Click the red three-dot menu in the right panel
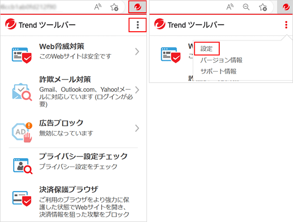The width and height of the screenshot is (293, 222). [286, 25]
